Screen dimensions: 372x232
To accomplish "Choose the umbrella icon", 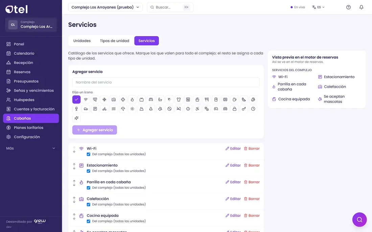I will coord(123,109).
